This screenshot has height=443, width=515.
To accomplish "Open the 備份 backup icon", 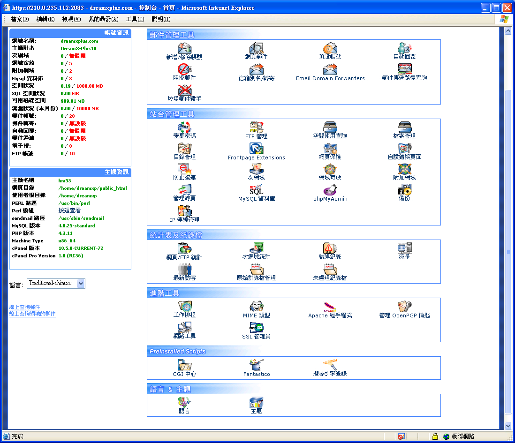I will [x=404, y=190].
